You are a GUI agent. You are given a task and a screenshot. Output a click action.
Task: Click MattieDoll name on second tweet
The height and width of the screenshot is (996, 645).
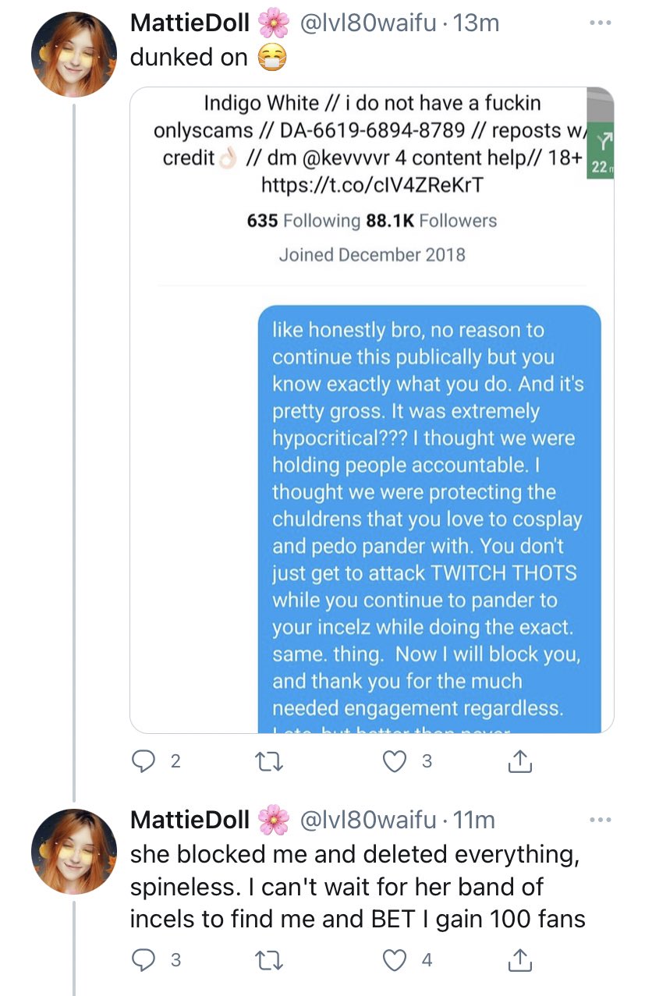pos(190,820)
